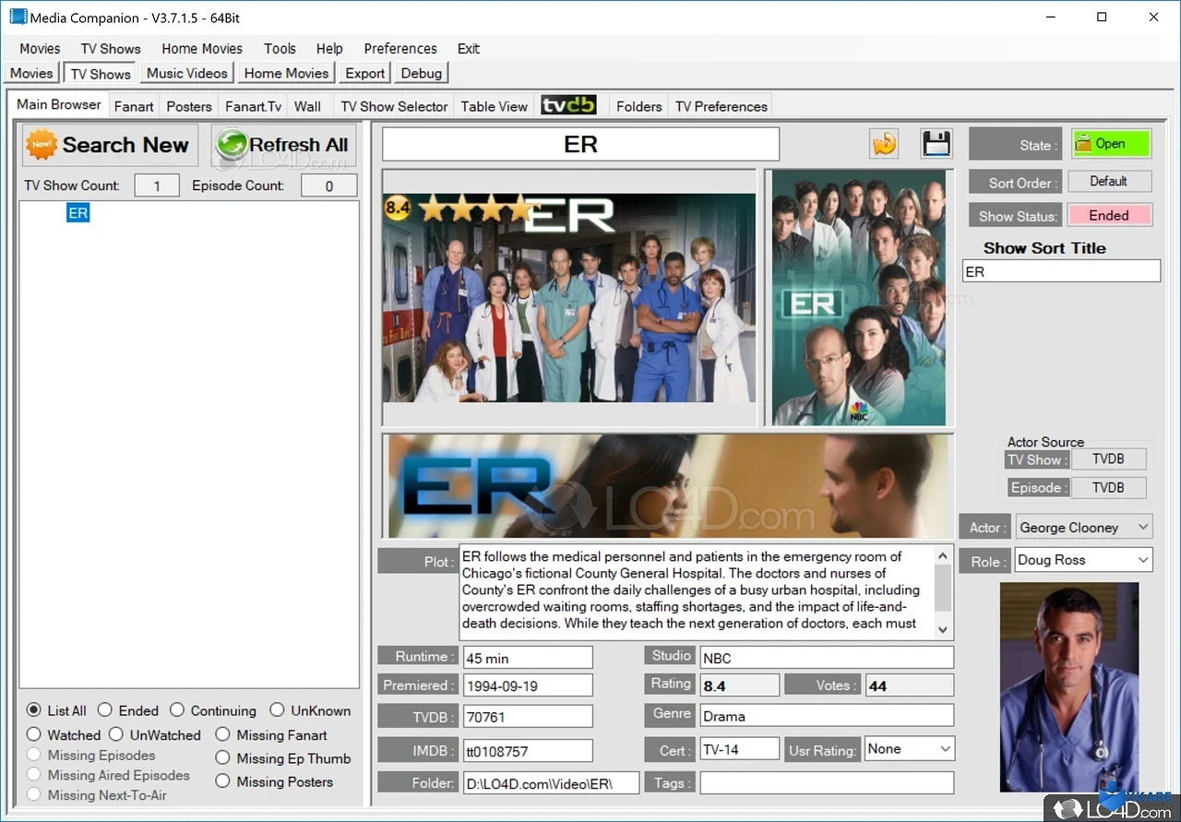Image resolution: width=1181 pixels, height=822 pixels.
Task: Switch to the Music Videos section tab
Action: (x=186, y=73)
